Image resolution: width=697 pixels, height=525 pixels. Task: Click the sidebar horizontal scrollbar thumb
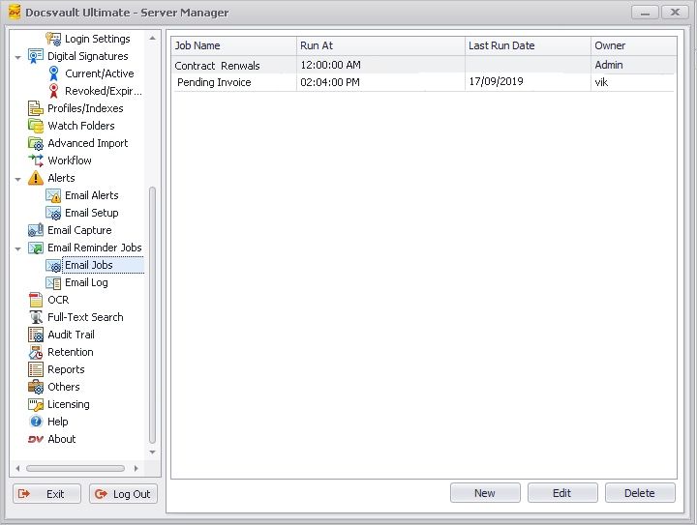(x=76, y=469)
